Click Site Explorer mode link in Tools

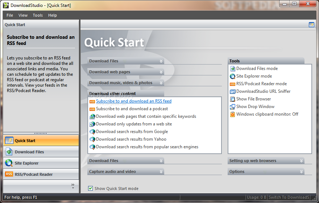(254, 76)
